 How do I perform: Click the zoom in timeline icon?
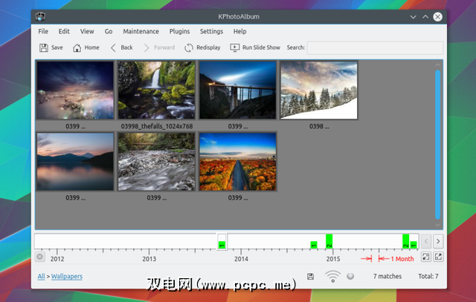click(438, 257)
